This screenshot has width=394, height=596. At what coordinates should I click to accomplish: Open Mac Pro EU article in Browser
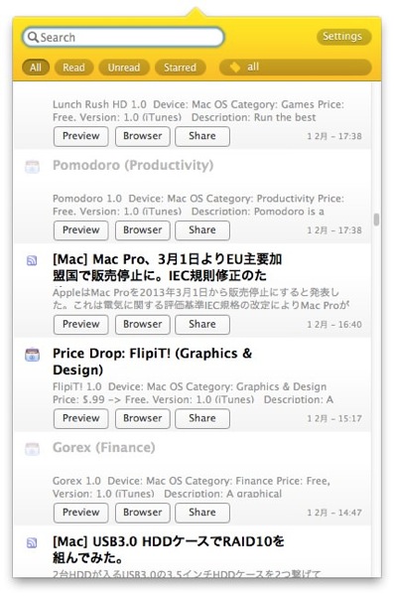[x=143, y=324]
